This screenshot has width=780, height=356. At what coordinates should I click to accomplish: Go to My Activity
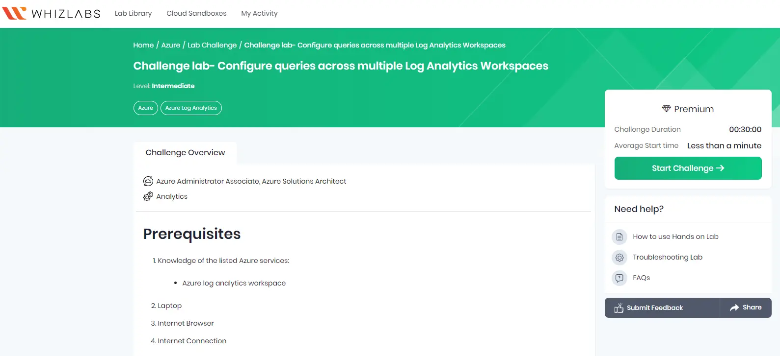(x=259, y=13)
